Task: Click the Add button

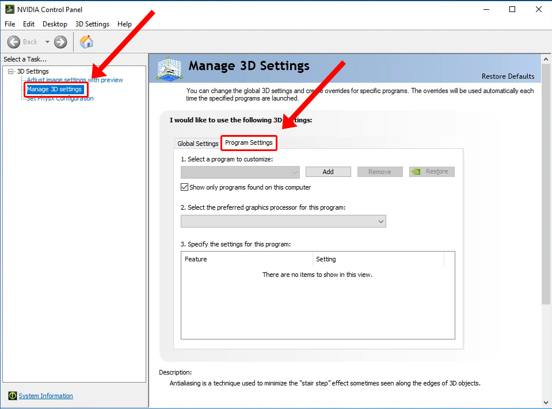Action: coord(328,172)
